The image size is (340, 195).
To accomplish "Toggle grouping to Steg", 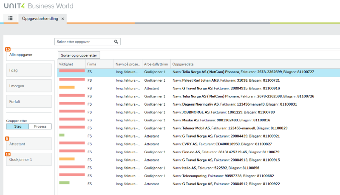I will [17, 126].
